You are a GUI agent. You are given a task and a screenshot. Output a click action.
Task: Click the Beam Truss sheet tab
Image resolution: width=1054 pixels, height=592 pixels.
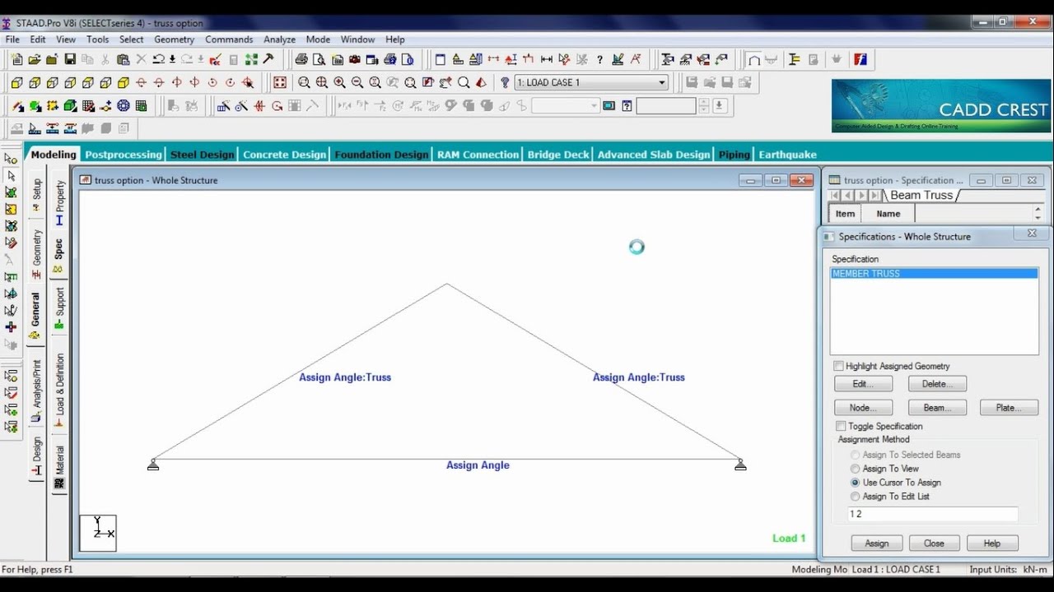point(921,195)
